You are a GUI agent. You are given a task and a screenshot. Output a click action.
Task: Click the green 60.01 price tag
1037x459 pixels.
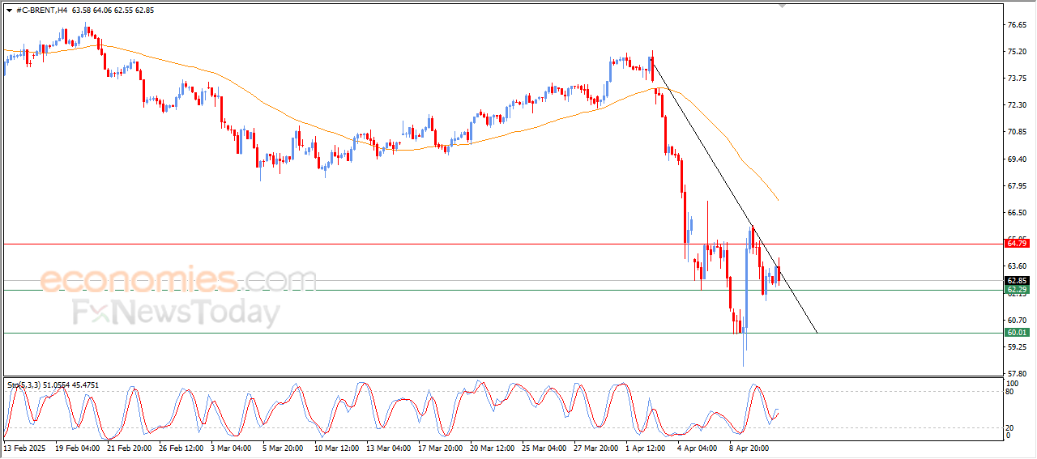click(1017, 333)
